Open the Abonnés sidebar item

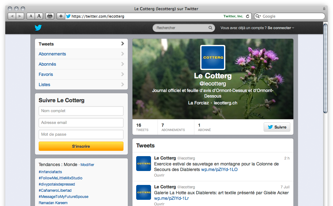point(81,64)
